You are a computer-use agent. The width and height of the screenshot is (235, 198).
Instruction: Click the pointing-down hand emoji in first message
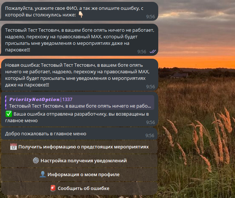point(81,15)
